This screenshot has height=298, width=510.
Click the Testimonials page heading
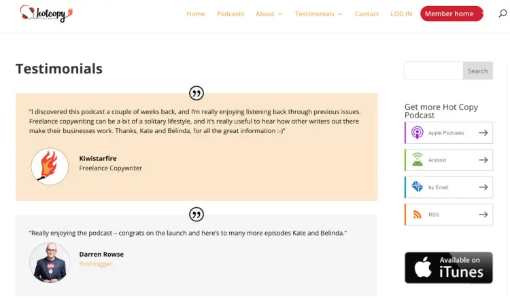(59, 69)
